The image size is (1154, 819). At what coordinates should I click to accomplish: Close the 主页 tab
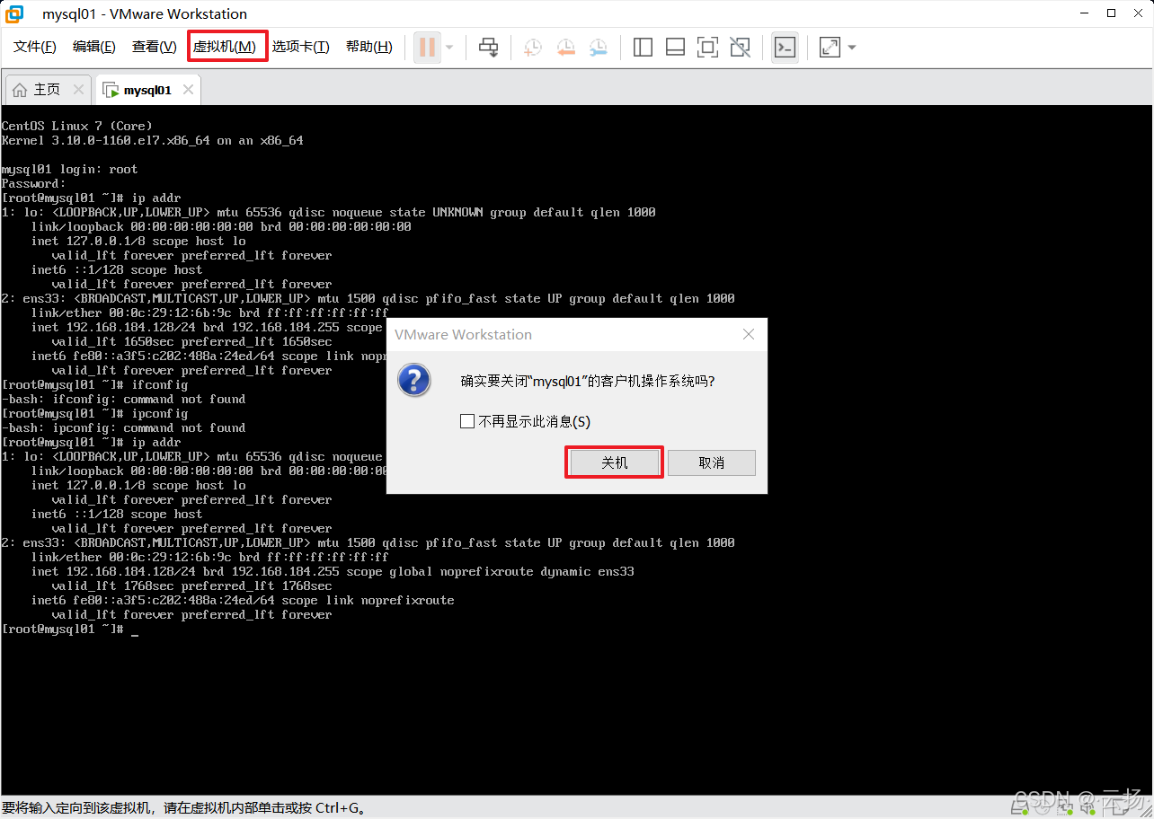pos(78,90)
